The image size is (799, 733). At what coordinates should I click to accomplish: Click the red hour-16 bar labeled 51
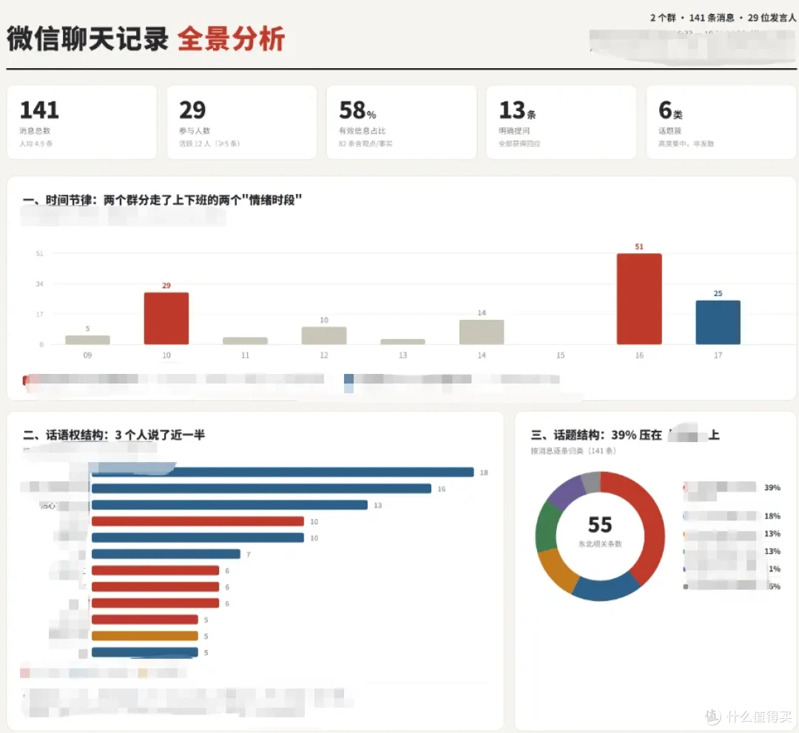639,299
